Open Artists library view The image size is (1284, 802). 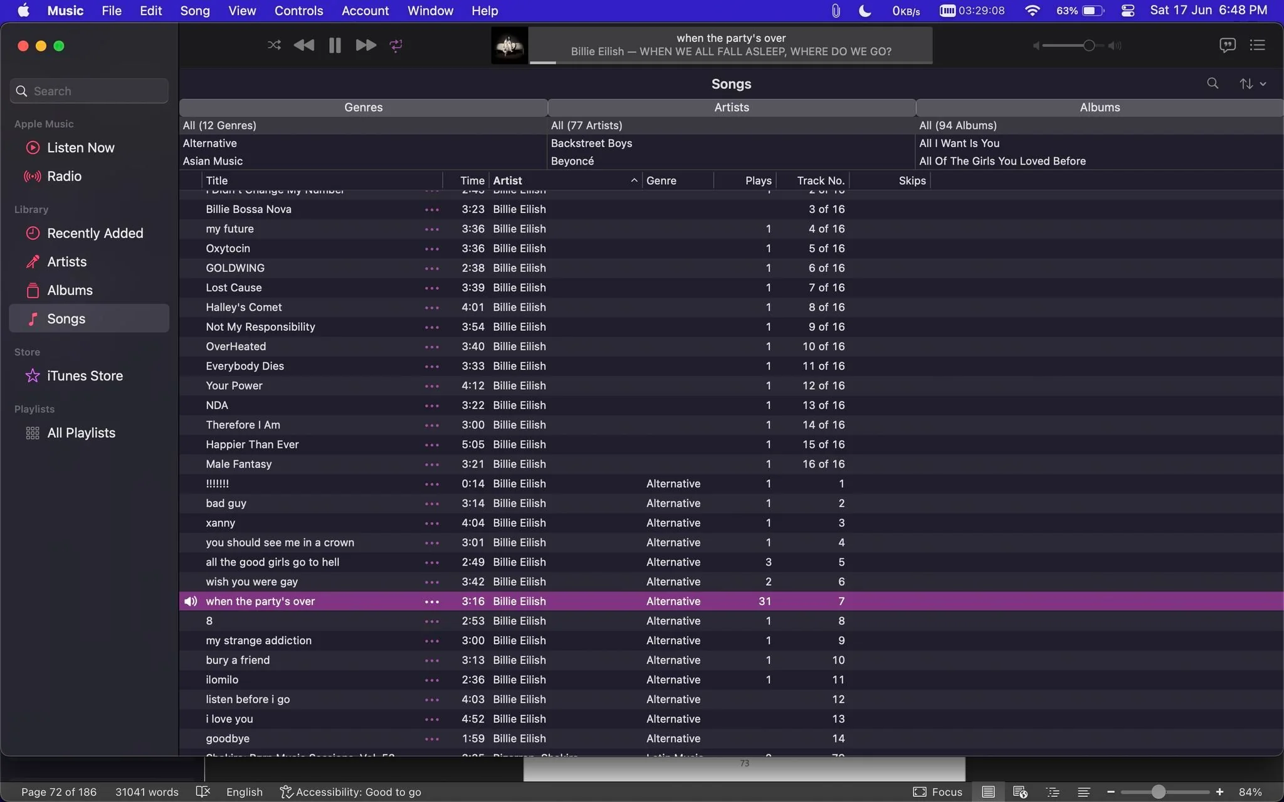pyautogui.click(x=89, y=262)
